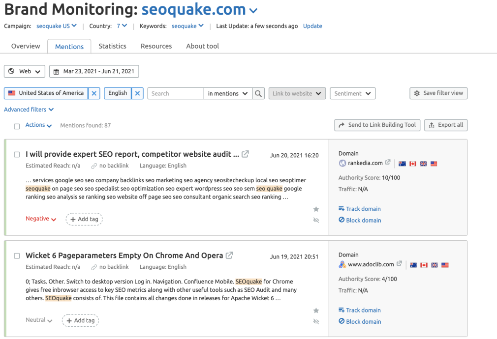The height and width of the screenshot is (339, 497).
Task: Add tag to the Negative mention
Action: (x=84, y=219)
